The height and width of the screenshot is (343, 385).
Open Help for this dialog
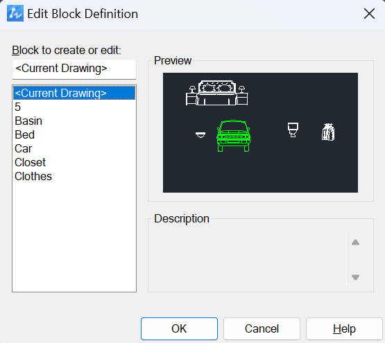(344, 328)
